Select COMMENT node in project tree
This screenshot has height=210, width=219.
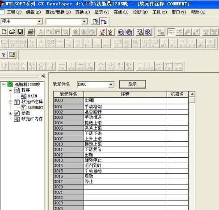35,107
